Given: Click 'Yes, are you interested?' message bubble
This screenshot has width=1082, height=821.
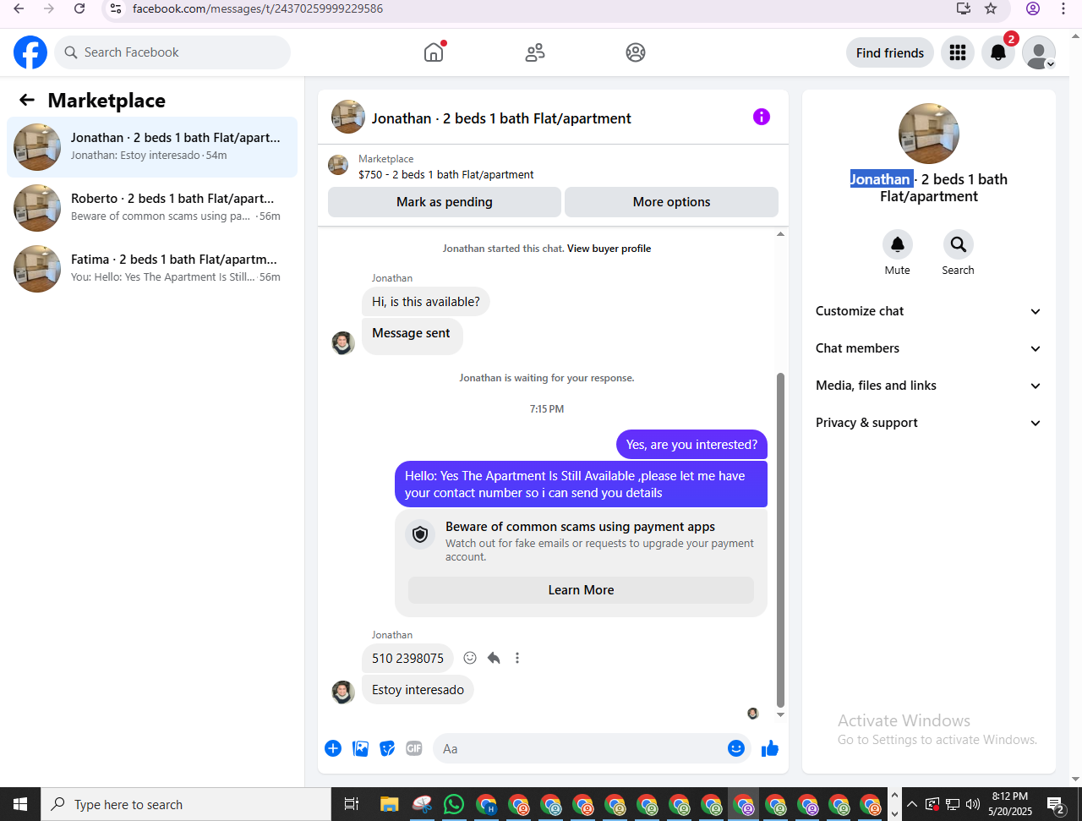Looking at the screenshot, I should (x=691, y=445).
